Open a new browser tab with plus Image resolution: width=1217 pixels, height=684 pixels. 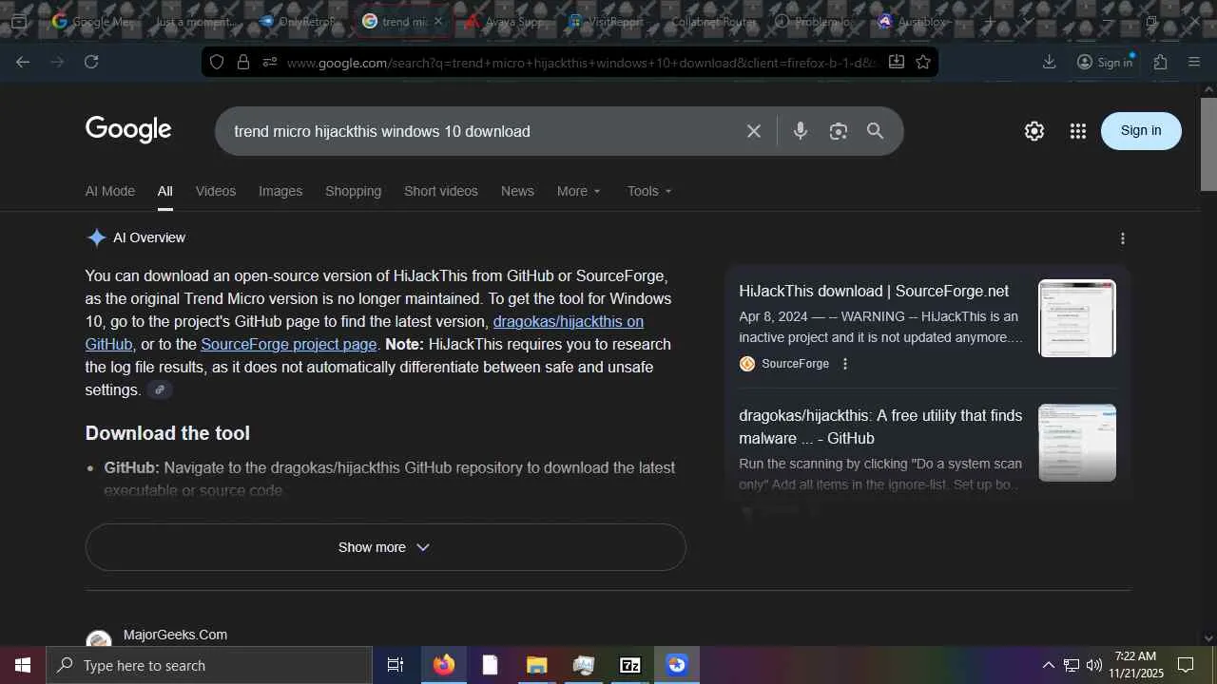tap(990, 21)
